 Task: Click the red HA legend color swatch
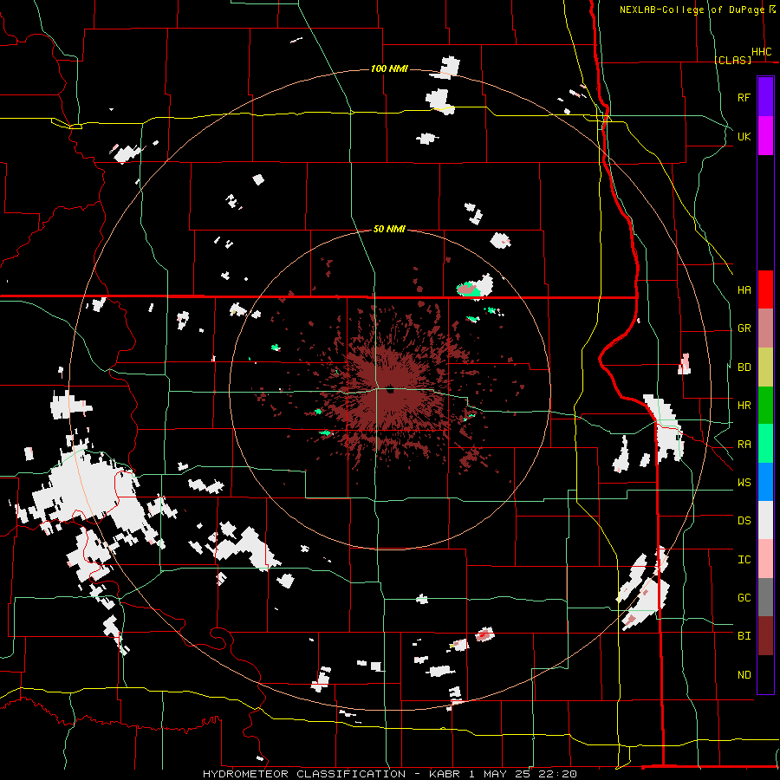765,289
